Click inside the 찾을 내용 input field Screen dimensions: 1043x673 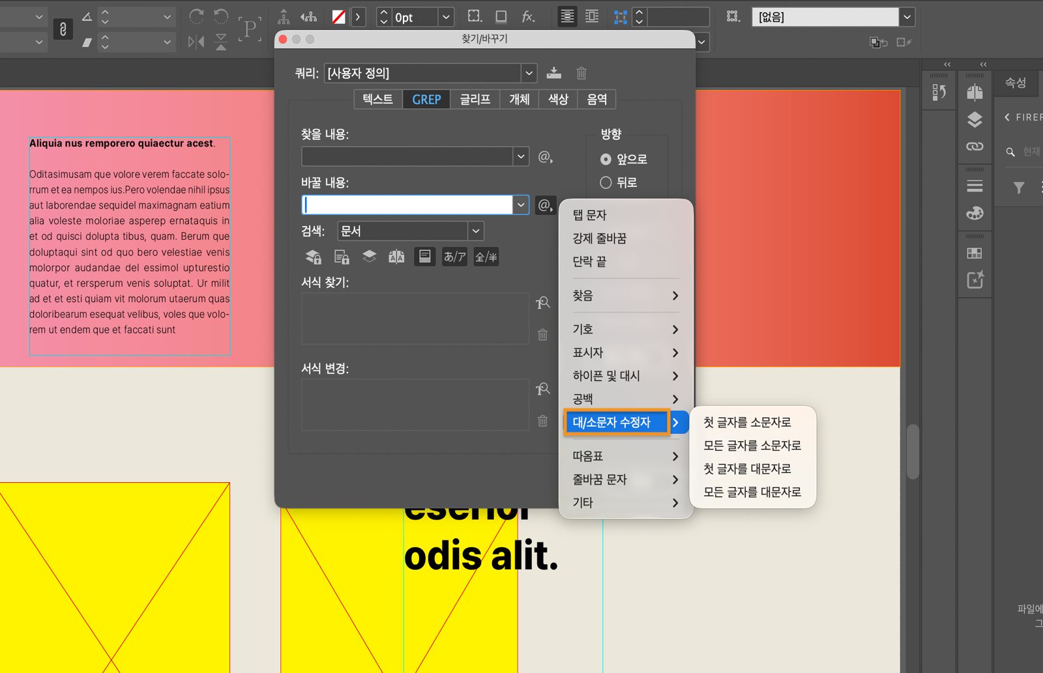407,156
